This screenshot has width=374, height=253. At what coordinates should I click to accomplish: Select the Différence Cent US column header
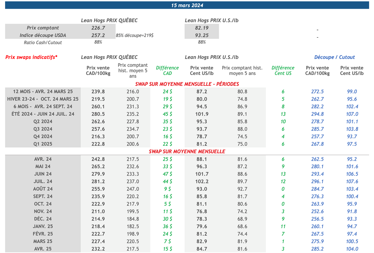click(283, 71)
